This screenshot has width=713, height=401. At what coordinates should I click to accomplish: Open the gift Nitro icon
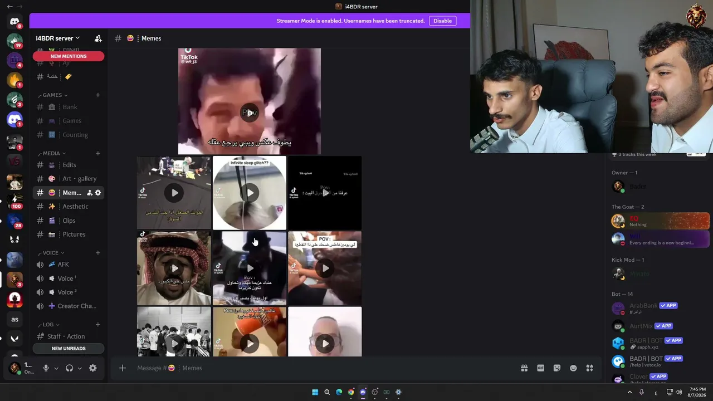pyautogui.click(x=524, y=368)
